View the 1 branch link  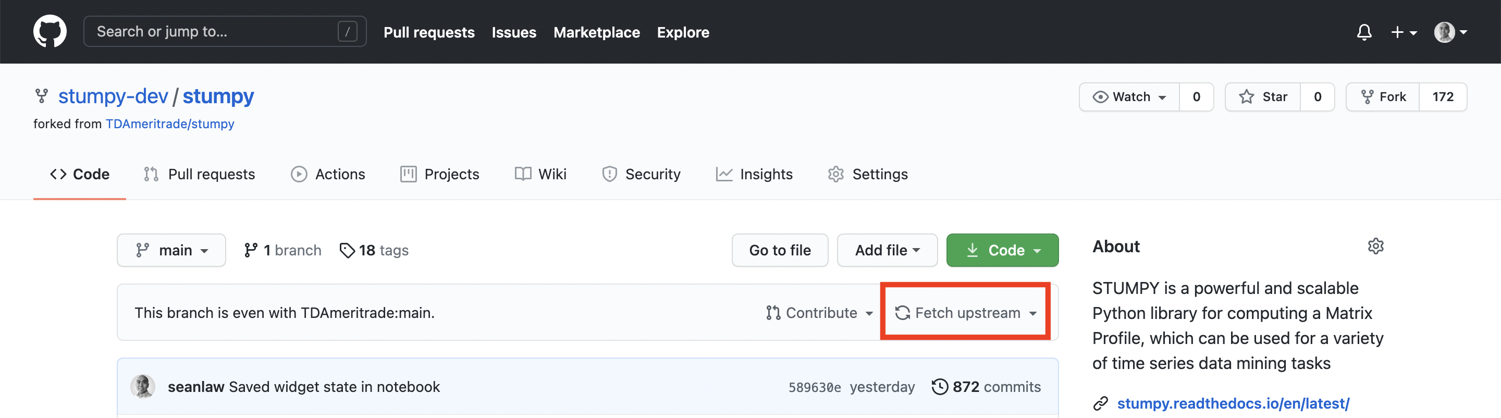point(282,250)
